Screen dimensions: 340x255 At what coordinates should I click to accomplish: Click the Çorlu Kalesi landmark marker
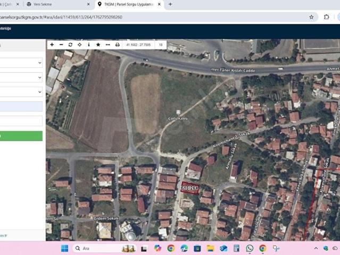pos(178,112)
